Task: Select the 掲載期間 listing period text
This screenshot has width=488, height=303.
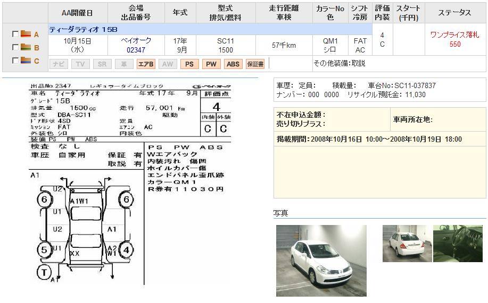Action: pos(369,139)
